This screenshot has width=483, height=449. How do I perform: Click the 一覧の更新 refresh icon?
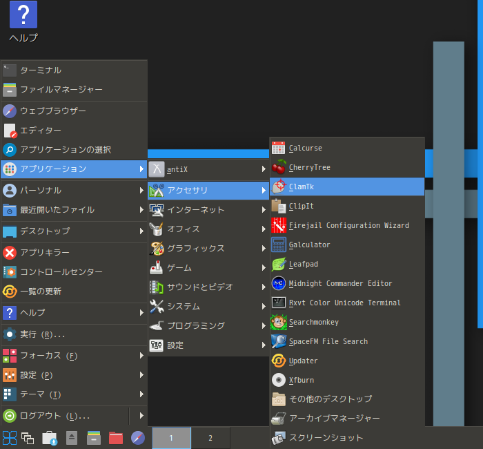[x=10, y=292]
